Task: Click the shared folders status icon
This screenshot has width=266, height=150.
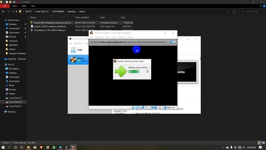Action: pyautogui.click(x=149, y=107)
